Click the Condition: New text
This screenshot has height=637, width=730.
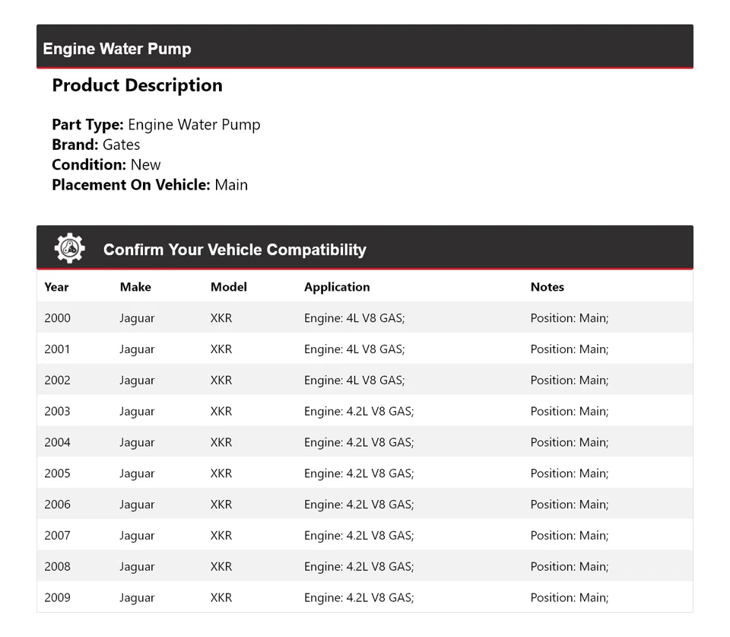(x=106, y=164)
